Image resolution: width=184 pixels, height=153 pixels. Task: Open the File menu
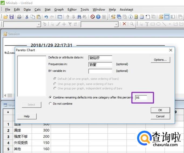click(8, 9)
